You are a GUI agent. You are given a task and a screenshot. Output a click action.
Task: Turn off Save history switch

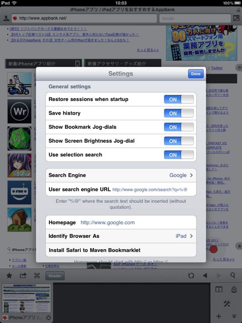[179, 113]
